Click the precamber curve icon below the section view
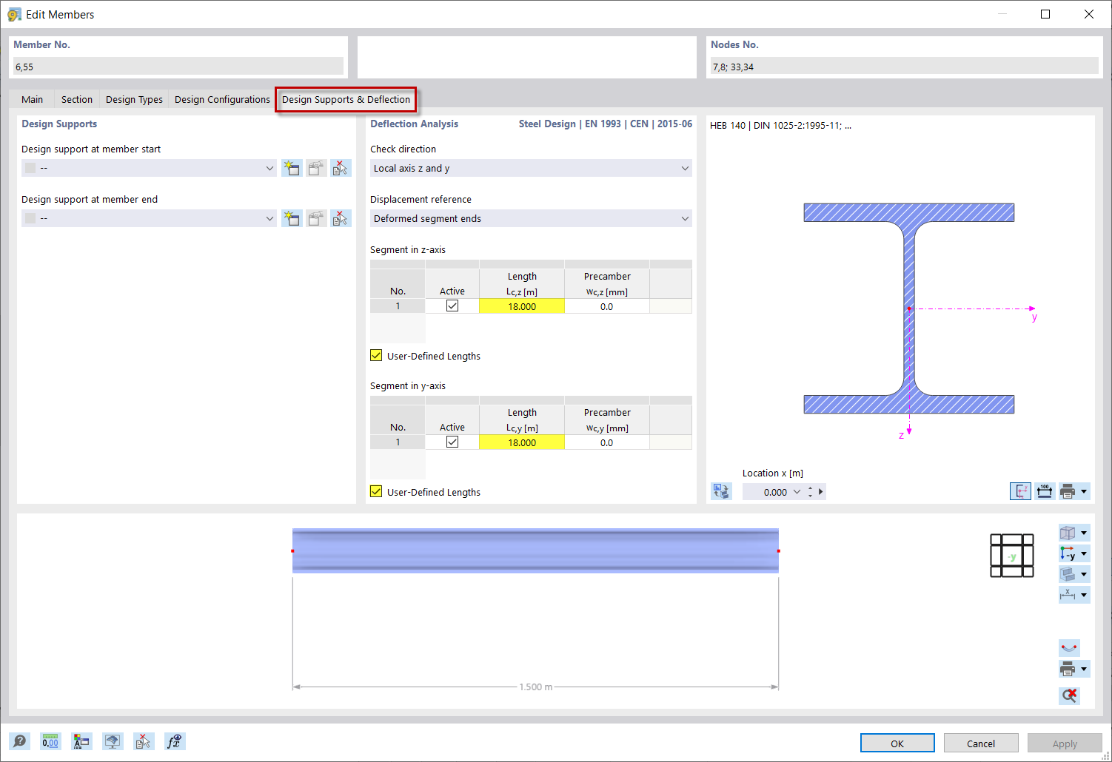The height and width of the screenshot is (762, 1112). [x=1068, y=647]
